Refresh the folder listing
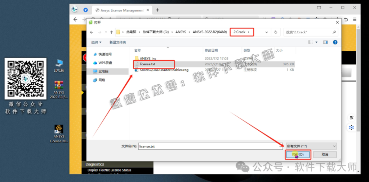 pyautogui.click(x=276, y=32)
